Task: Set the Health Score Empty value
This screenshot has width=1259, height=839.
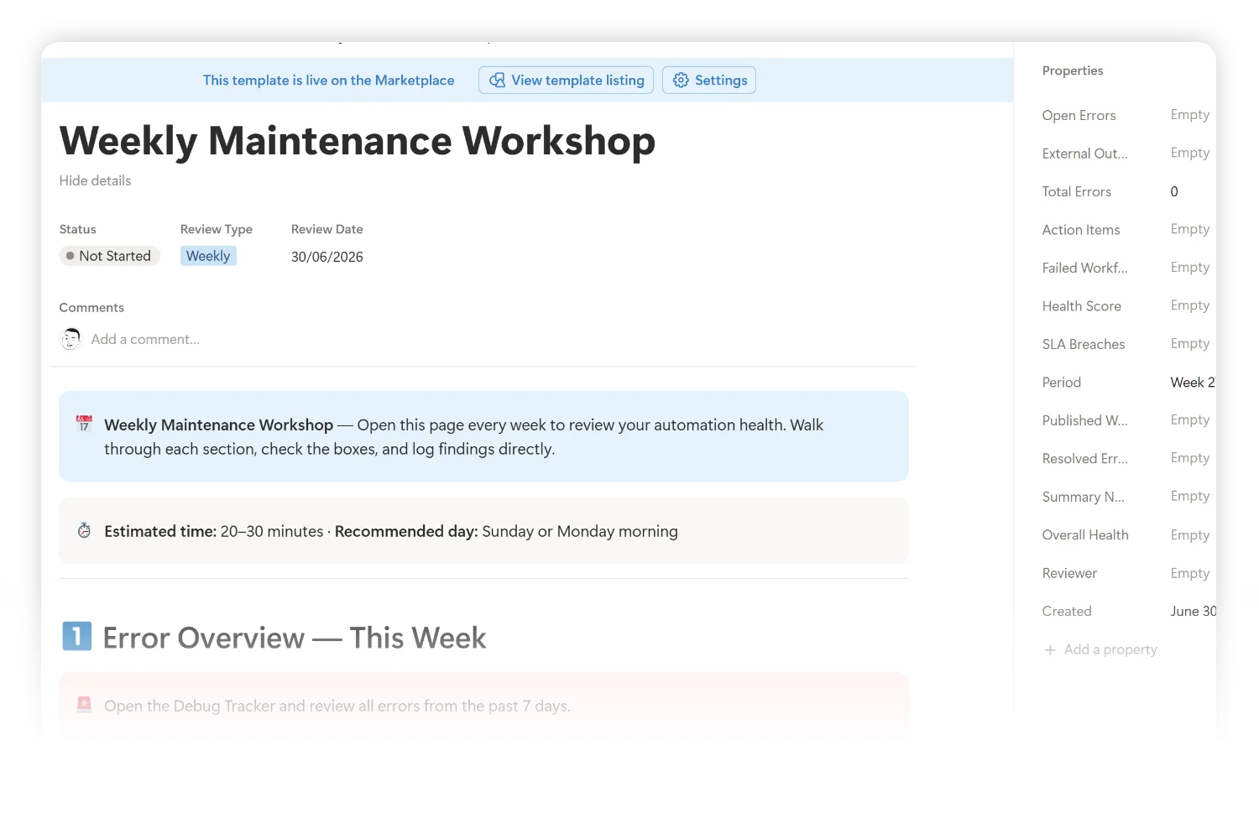Action: 1190,305
